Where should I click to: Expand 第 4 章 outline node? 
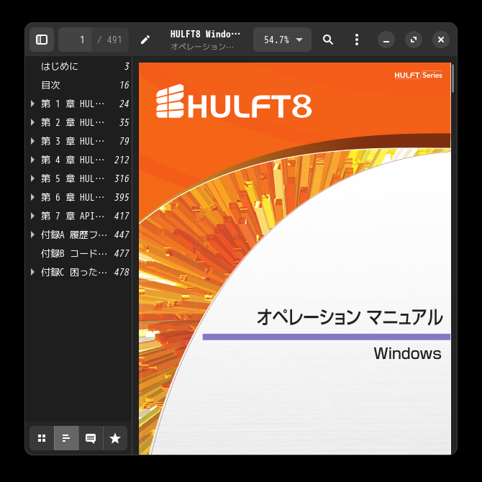point(32,160)
